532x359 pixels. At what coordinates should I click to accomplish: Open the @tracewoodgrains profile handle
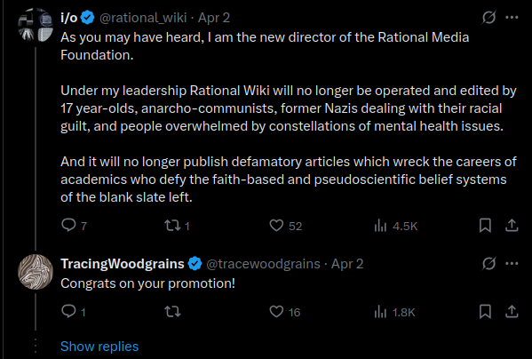(x=263, y=264)
